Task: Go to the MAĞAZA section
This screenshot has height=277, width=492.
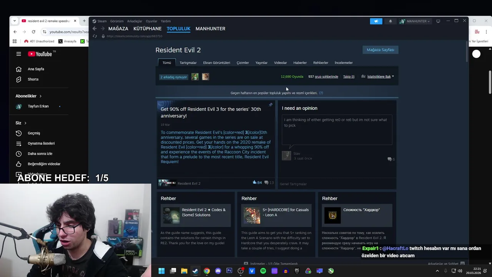Action: pyautogui.click(x=118, y=28)
